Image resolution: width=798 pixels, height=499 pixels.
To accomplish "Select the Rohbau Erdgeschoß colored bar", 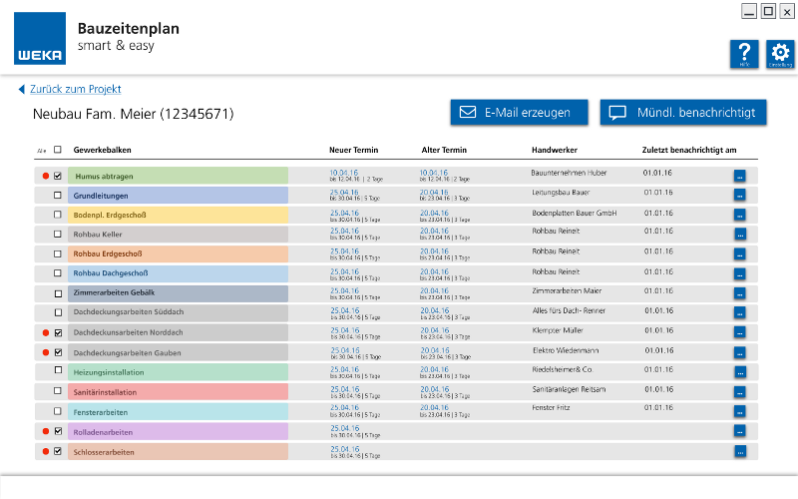I will click(178, 253).
